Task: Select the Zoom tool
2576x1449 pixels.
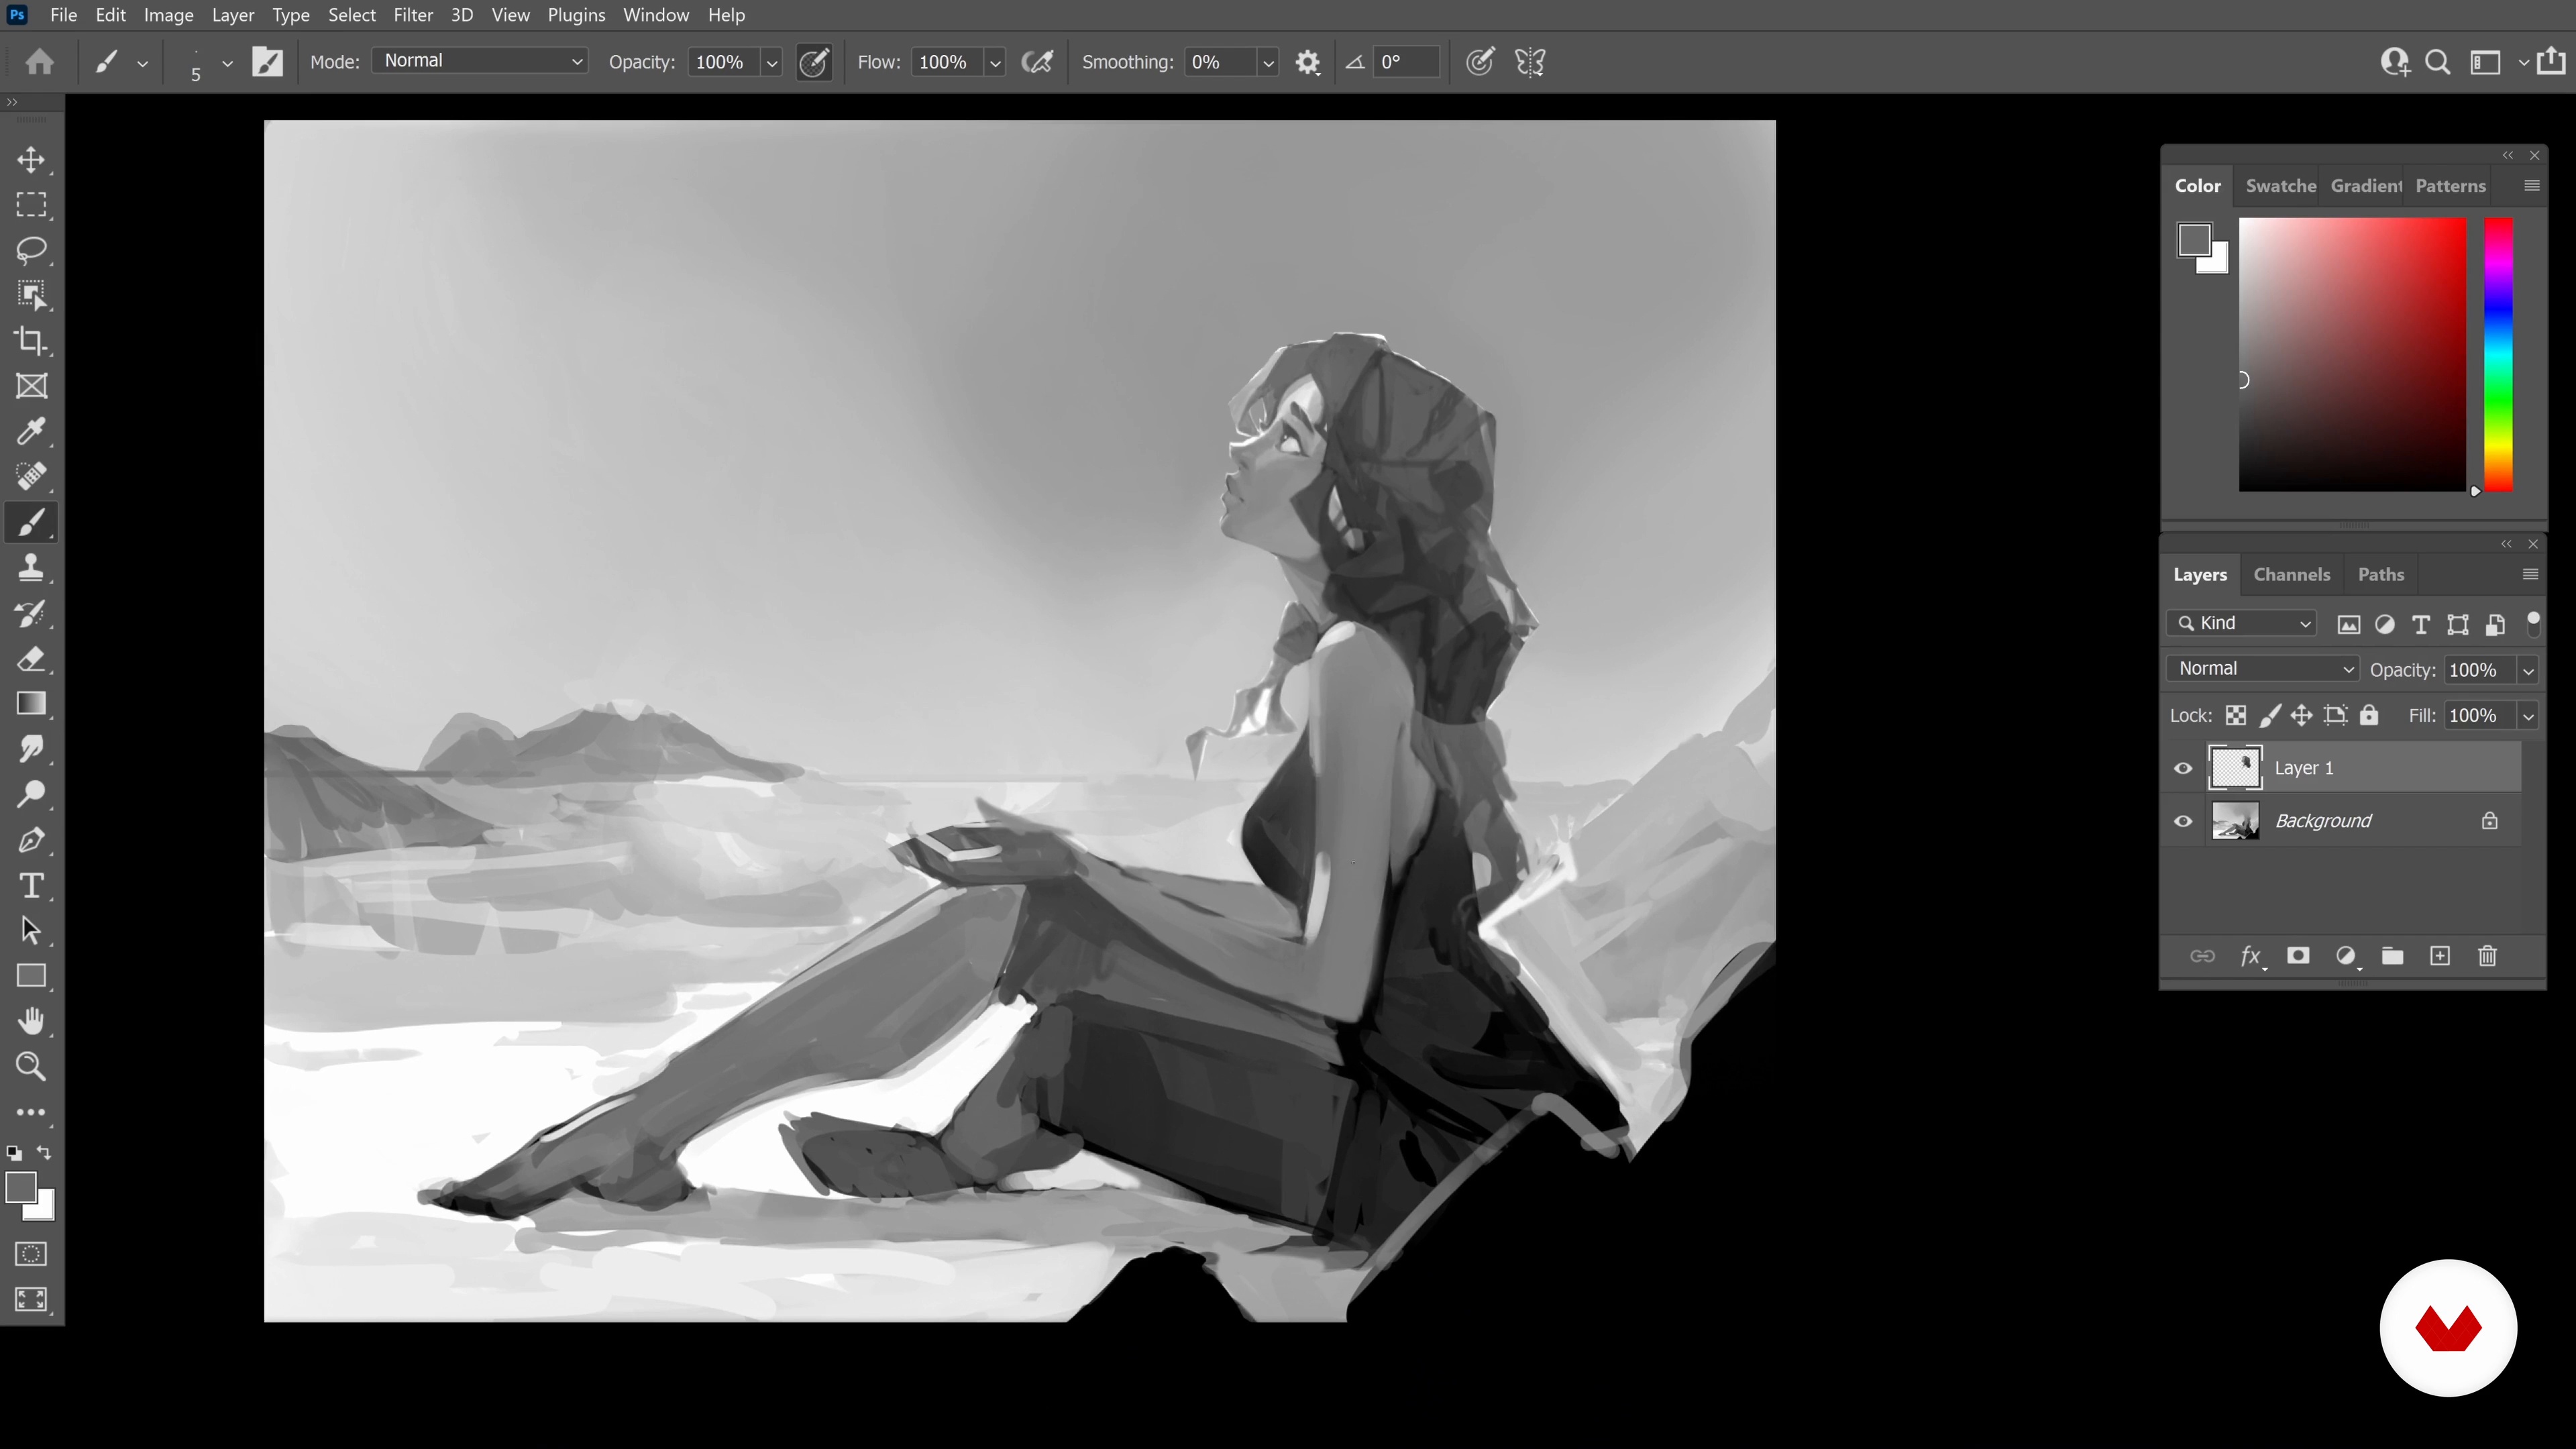Action: coord(31,1066)
